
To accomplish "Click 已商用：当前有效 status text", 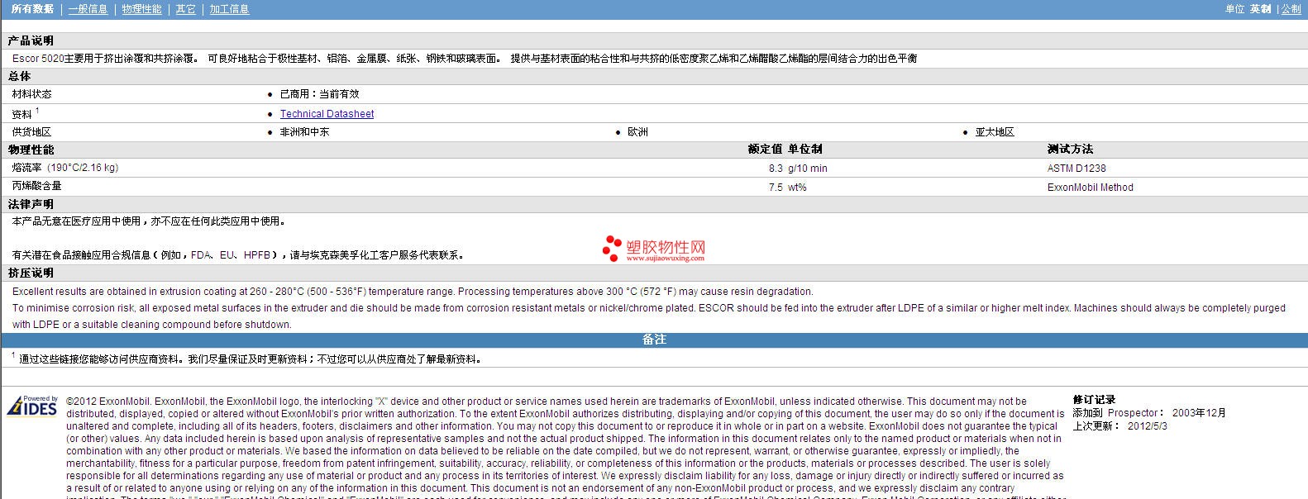I will click(x=319, y=94).
